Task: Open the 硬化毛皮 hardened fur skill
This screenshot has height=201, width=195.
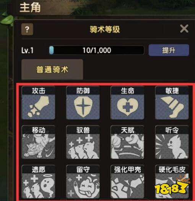Action: pyautogui.click(x=172, y=181)
